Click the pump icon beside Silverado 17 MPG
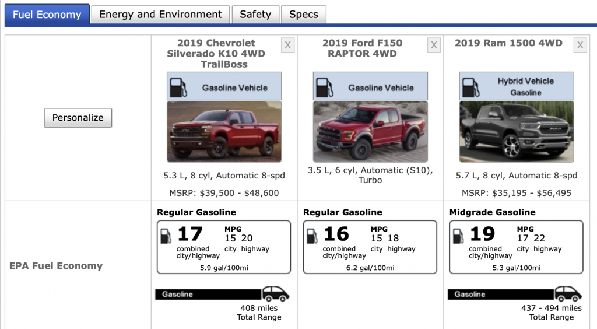The height and width of the screenshot is (329, 597). [166, 236]
